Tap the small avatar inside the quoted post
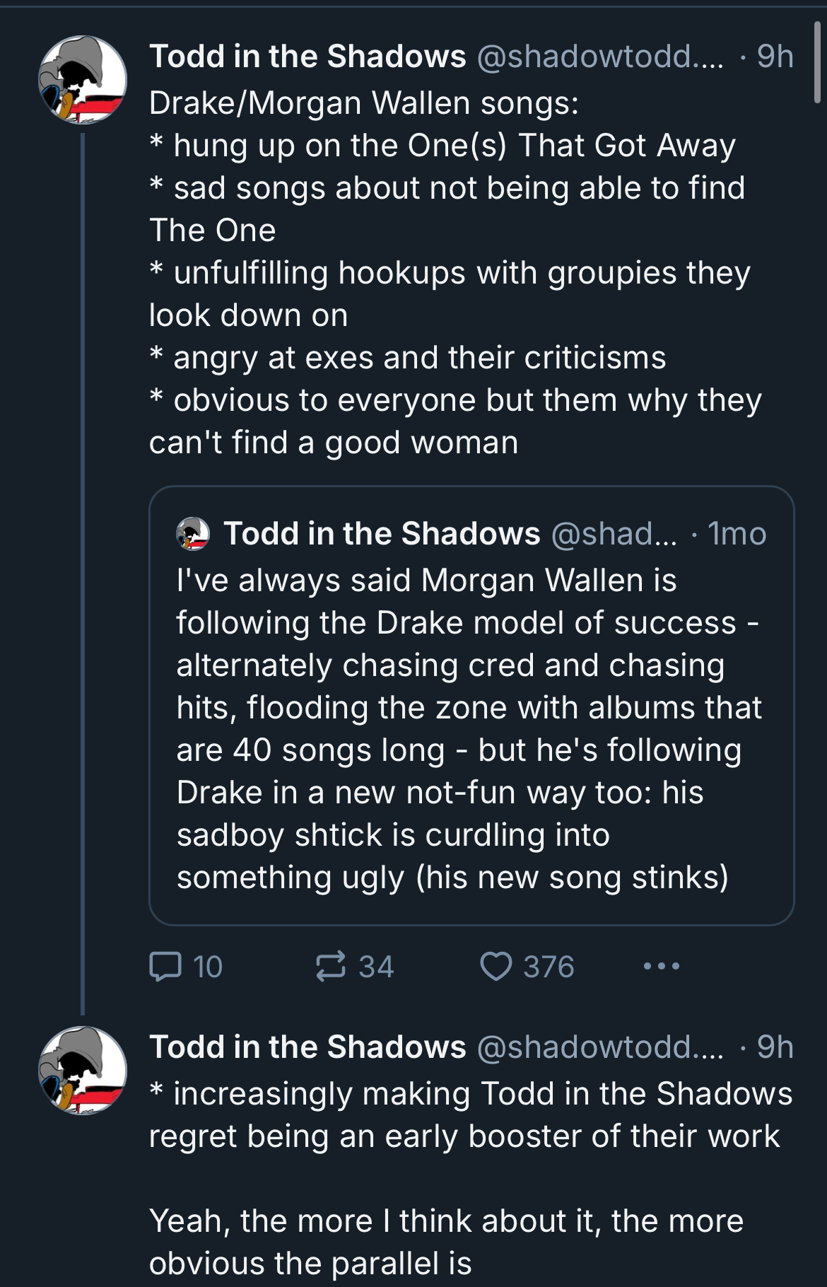 pos(193,534)
